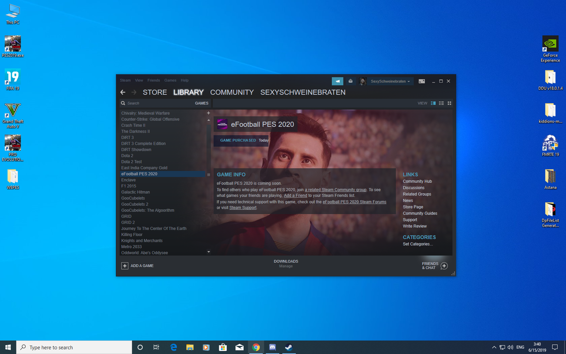The width and height of the screenshot is (566, 354).
Task: Toggle library to list view
Action: (x=441, y=103)
